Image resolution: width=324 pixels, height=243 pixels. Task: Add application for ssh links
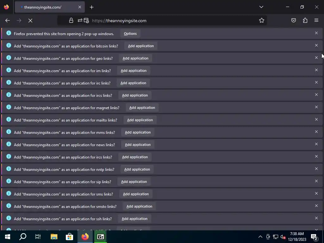tap(134, 219)
